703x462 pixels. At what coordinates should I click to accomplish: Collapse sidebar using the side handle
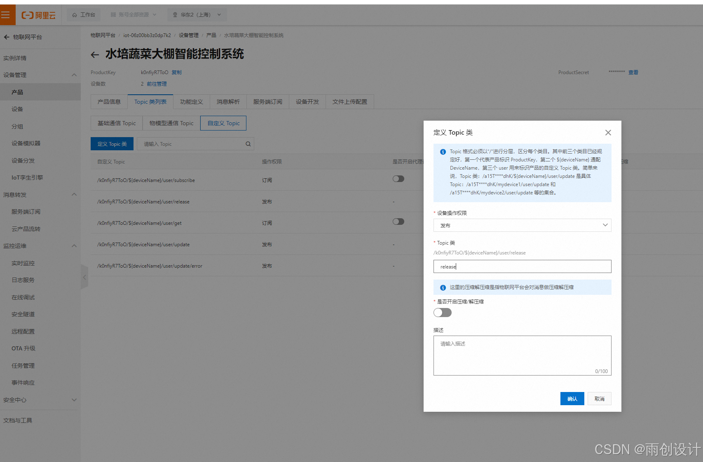point(84,277)
